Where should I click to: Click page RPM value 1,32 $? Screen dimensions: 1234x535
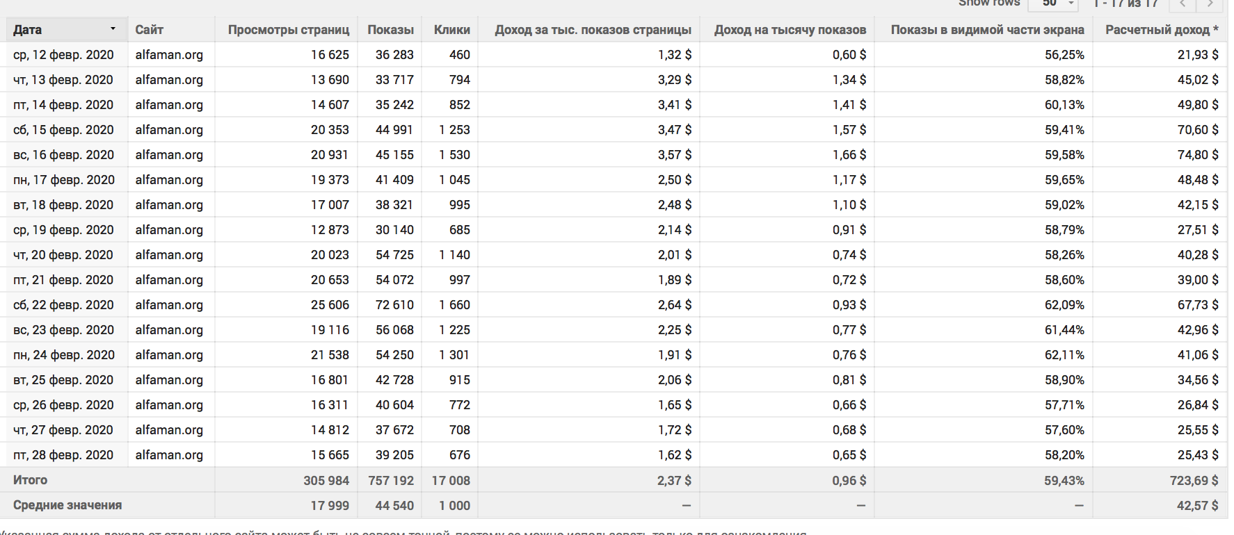[x=675, y=55]
